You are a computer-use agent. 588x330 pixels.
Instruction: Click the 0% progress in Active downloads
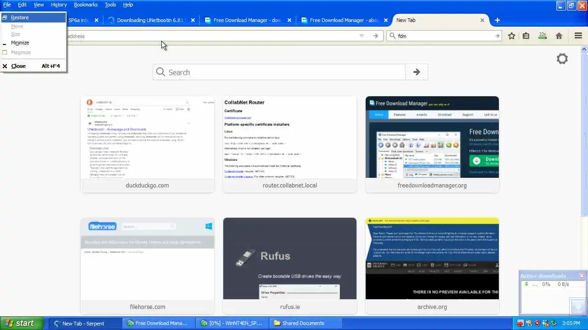click(546, 284)
